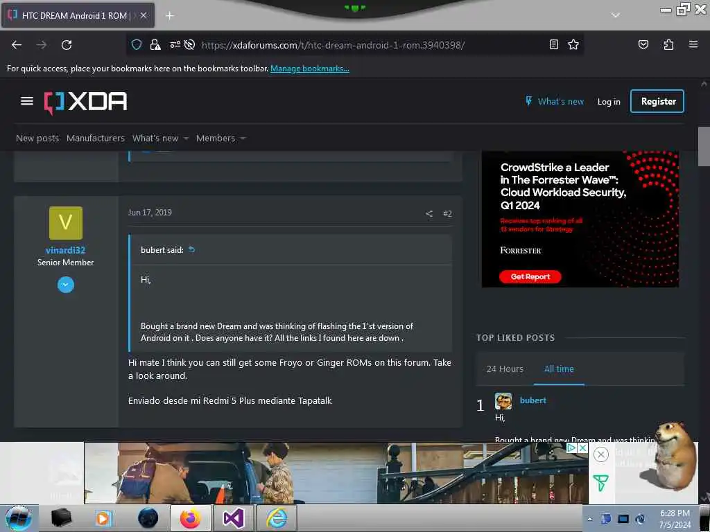Click the XDA logo
This screenshot has width=710, height=532.
coord(85,103)
